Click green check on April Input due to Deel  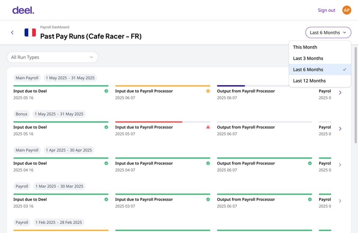pyautogui.click(x=106, y=163)
